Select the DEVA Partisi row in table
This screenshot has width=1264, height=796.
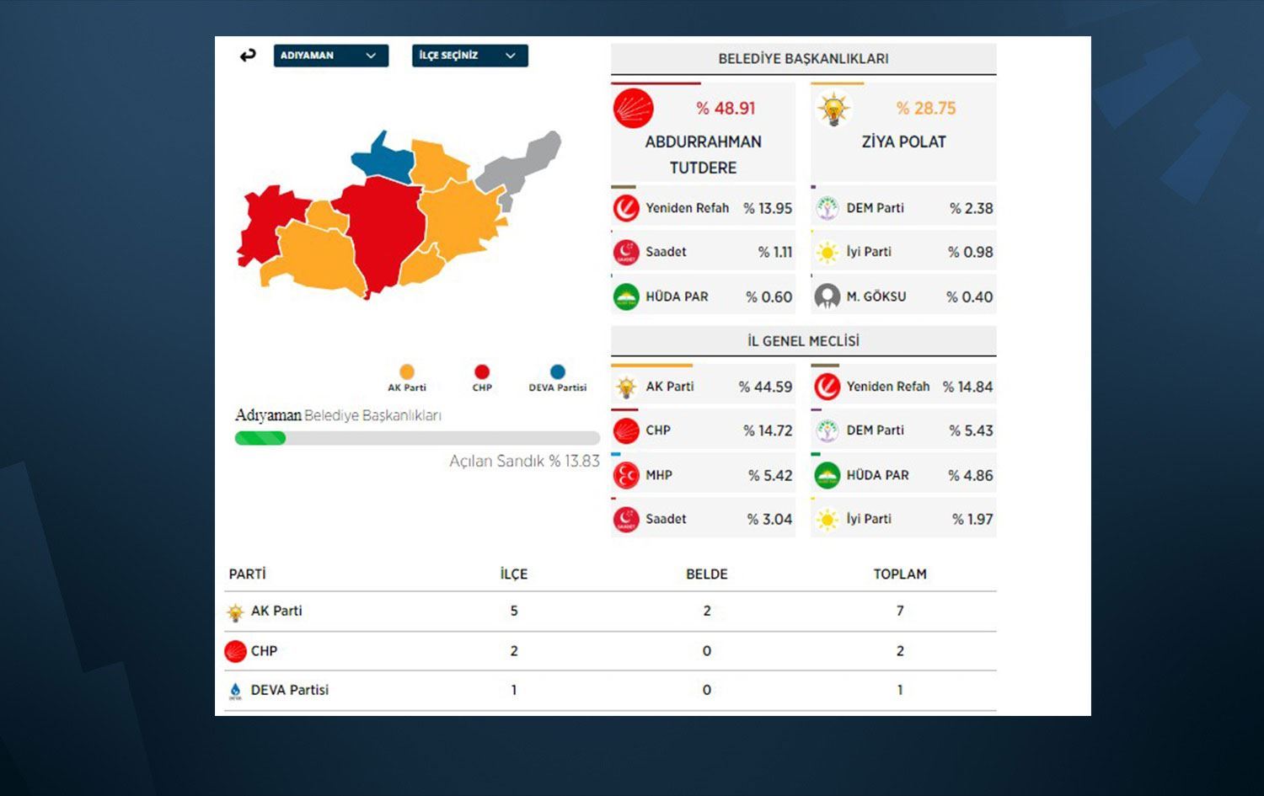pos(289,690)
